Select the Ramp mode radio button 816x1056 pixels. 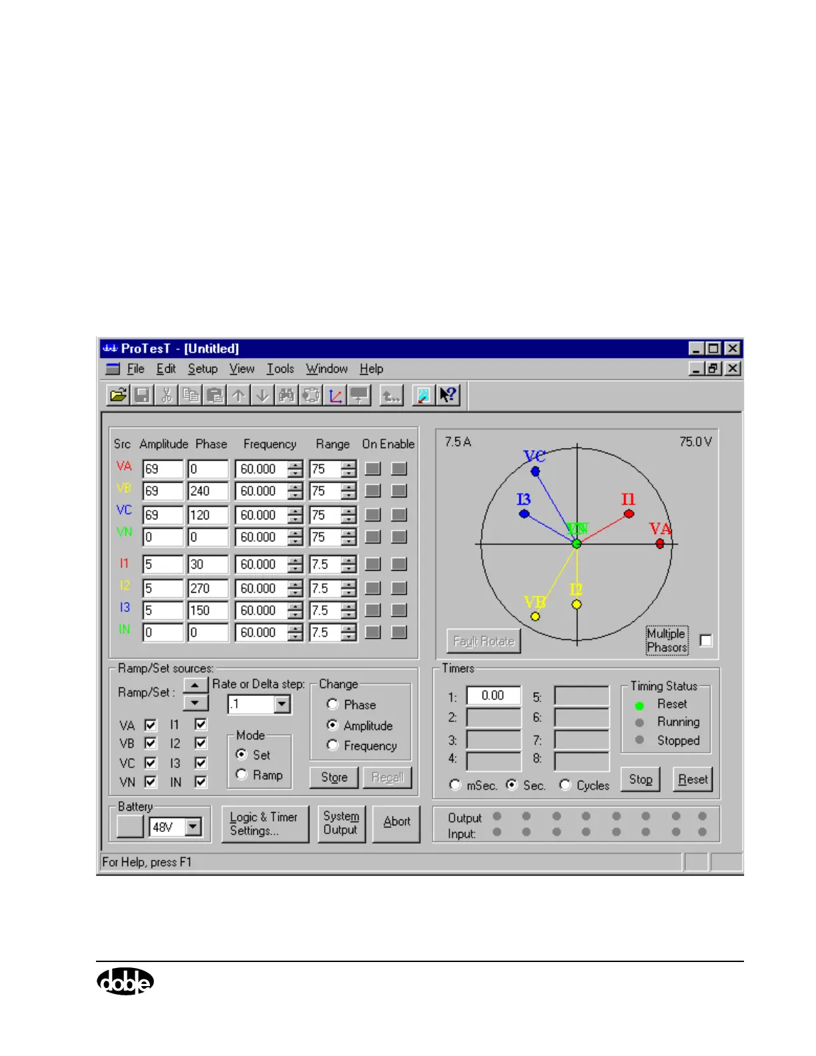tap(242, 775)
